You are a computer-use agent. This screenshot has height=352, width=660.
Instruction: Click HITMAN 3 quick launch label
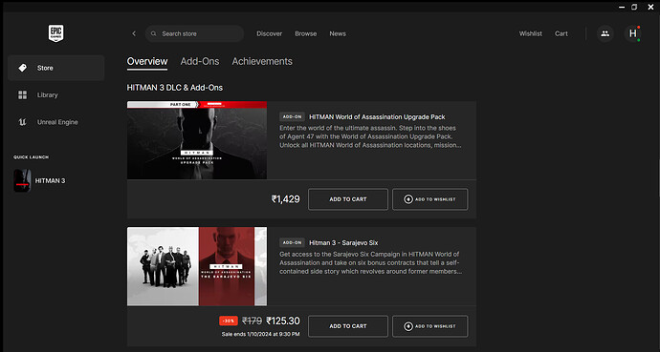coord(50,181)
